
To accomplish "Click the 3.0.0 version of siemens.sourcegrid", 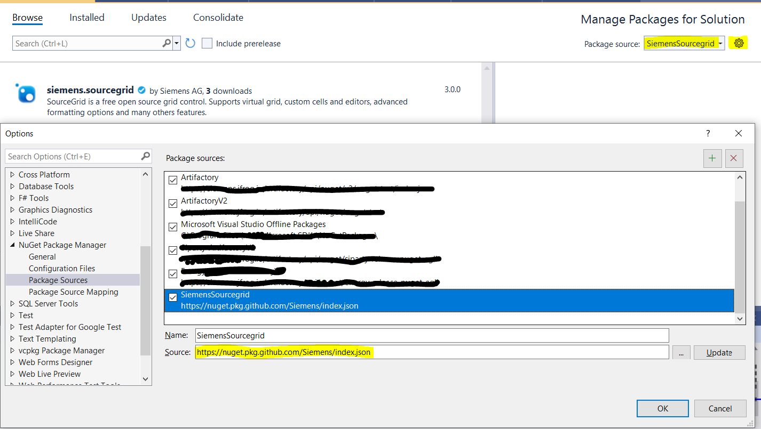I will click(x=453, y=90).
